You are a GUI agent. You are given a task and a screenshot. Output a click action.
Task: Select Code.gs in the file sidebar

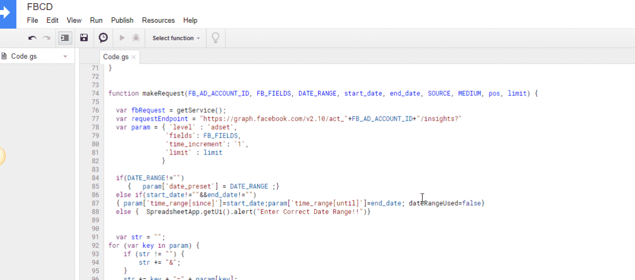[24, 57]
